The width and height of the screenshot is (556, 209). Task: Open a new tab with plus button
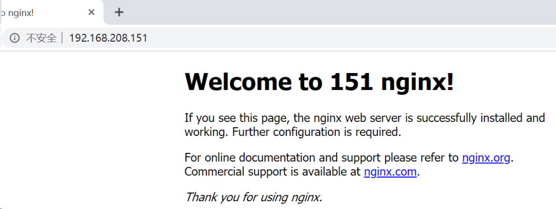point(119,12)
